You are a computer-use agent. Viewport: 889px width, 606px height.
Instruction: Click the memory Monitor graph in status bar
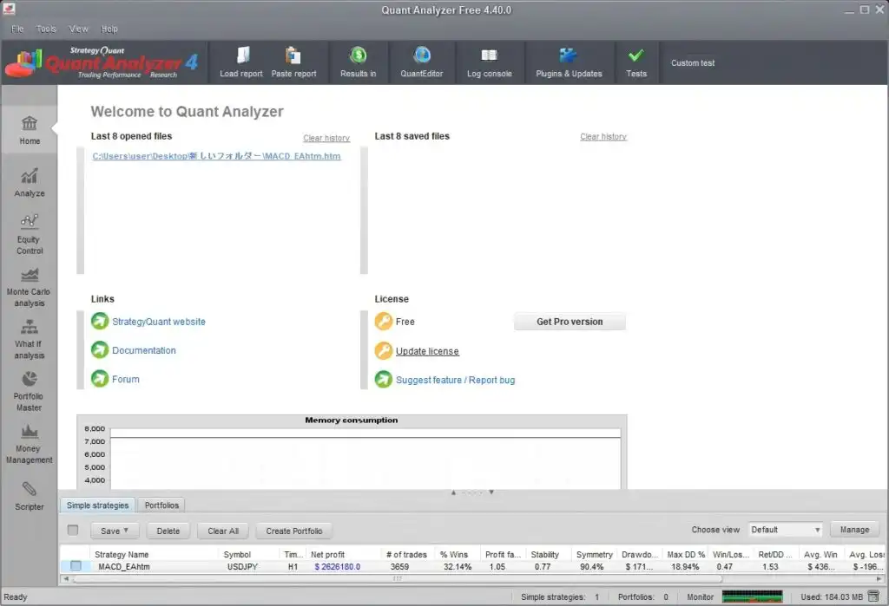tap(752, 597)
